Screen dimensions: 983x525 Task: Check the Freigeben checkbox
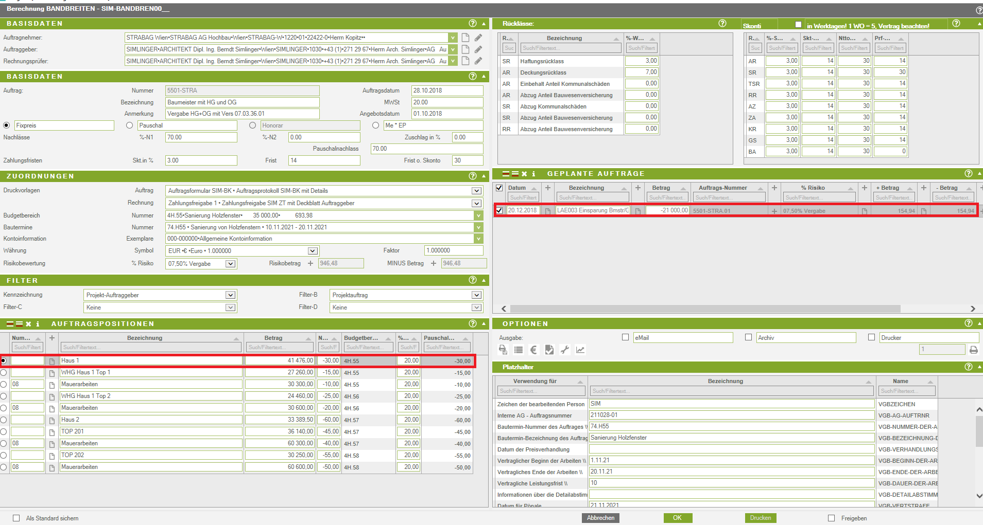831,518
